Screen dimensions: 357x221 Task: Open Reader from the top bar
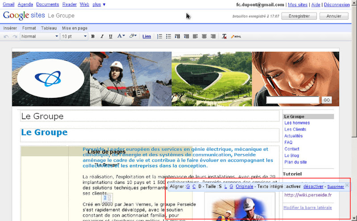click(70, 4)
